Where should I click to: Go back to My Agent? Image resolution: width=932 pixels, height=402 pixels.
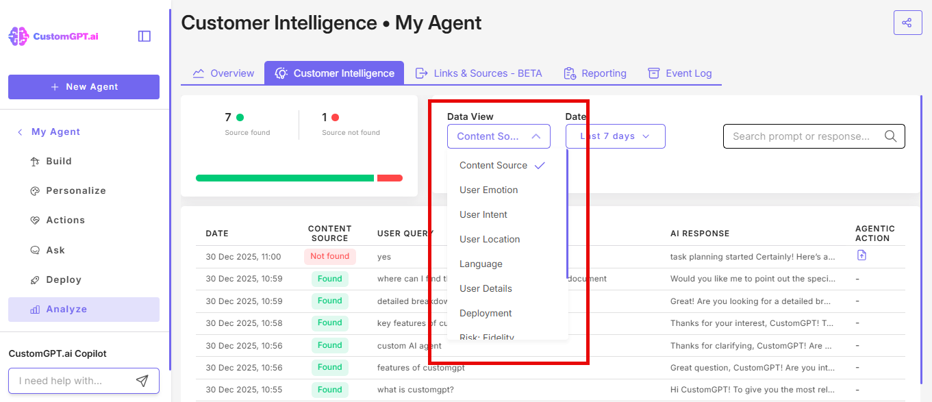(55, 132)
